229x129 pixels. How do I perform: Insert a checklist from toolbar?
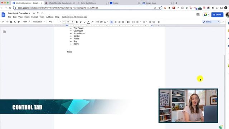[x=133, y=22]
